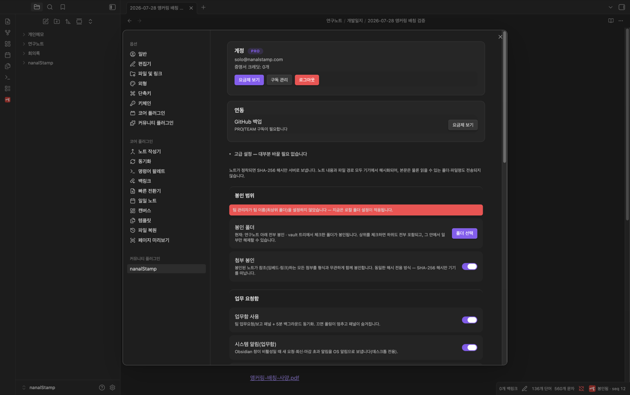Click the red nanalStamp ribbon icon
The image size is (630, 395).
[x=8, y=100]
